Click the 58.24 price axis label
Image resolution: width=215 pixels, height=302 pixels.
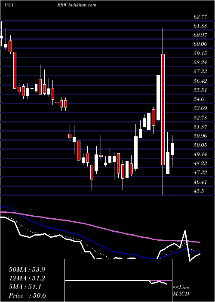(x=200, y=62)
